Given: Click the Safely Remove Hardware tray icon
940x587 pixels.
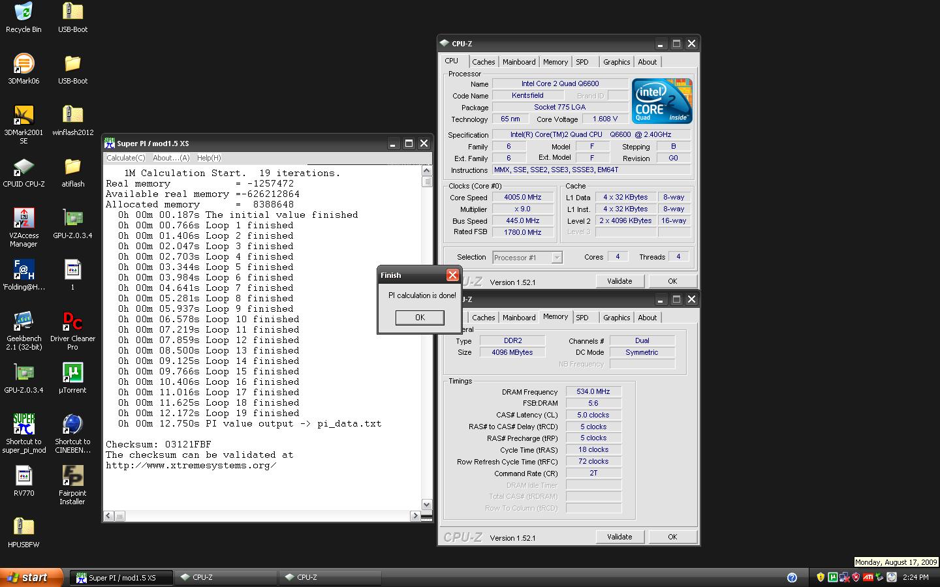Looking at the screenshot, I should (x=880, y=577).
